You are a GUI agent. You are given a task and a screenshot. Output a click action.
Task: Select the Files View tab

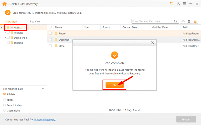11,22
